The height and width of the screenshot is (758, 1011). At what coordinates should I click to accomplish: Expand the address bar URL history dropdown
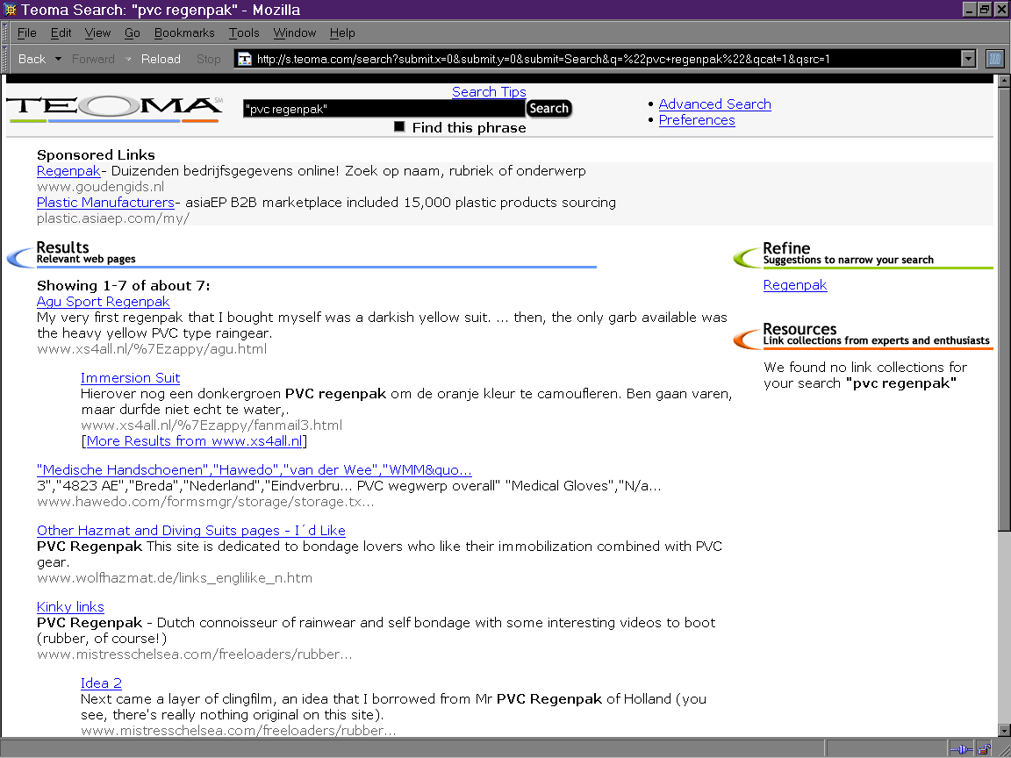point(968,59)
